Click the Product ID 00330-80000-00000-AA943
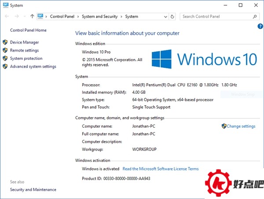 (x=116, y=178)
